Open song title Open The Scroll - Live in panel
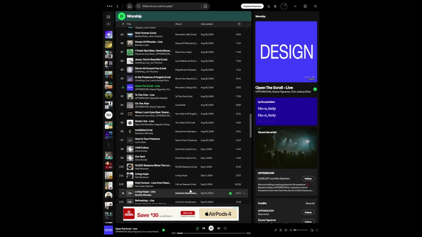The height and width of the screenshot is (237, 422). click(274, 88)
